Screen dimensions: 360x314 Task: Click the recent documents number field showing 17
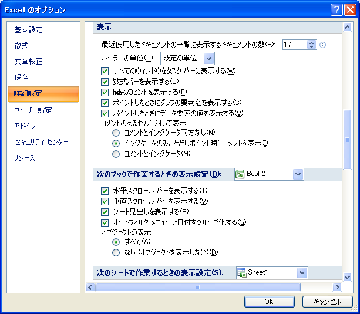pos(295,45)
